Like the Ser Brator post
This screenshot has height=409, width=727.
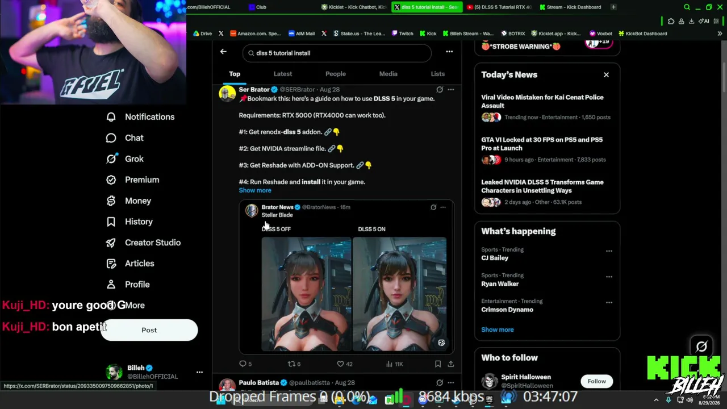[x=345, y=364]
